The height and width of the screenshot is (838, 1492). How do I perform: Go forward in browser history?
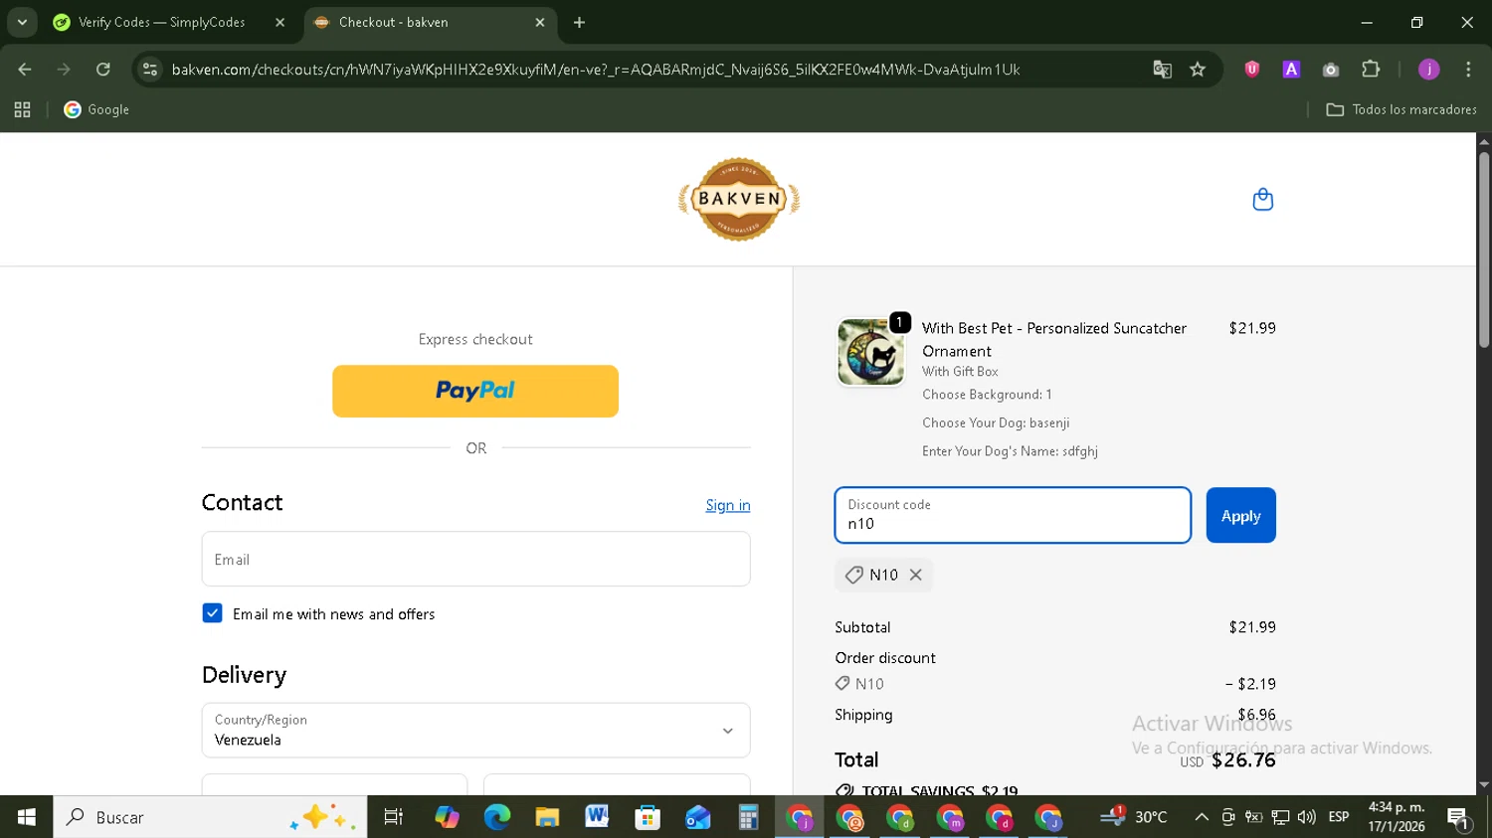(64, 69)
